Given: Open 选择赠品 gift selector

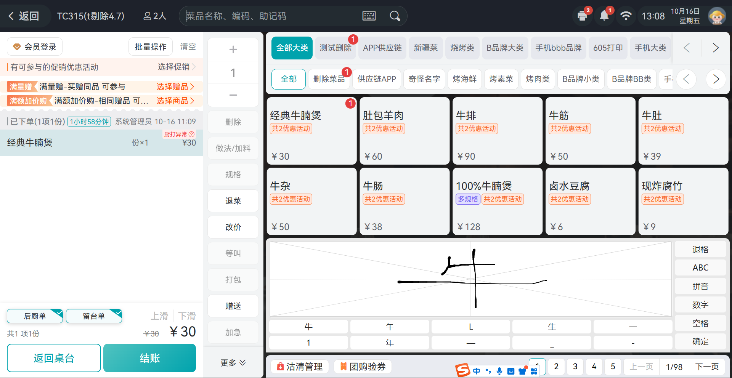Looking at the screenshot, I should point(175,86).
